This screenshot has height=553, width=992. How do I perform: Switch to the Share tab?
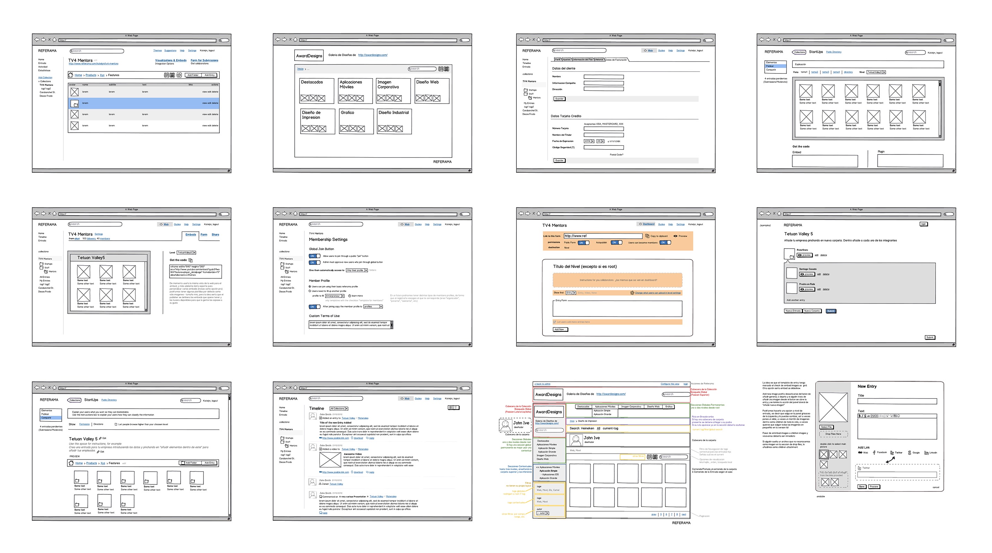tap(215, 235)
